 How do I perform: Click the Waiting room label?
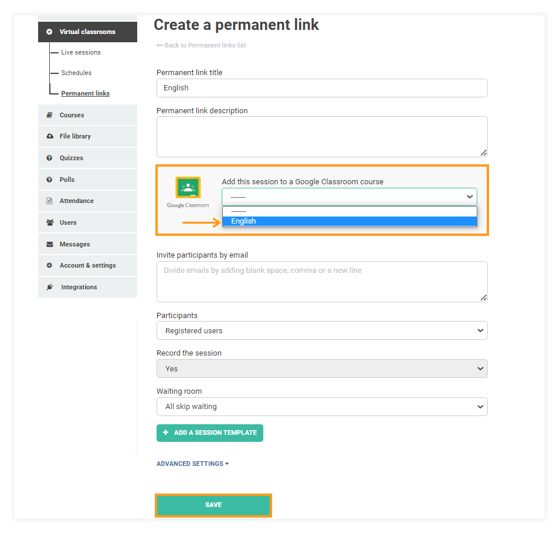coord(179,391)
